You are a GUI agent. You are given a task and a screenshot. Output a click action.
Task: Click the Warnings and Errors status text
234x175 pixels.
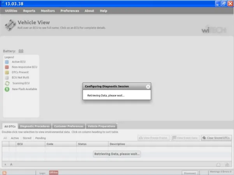click(220, 172)
